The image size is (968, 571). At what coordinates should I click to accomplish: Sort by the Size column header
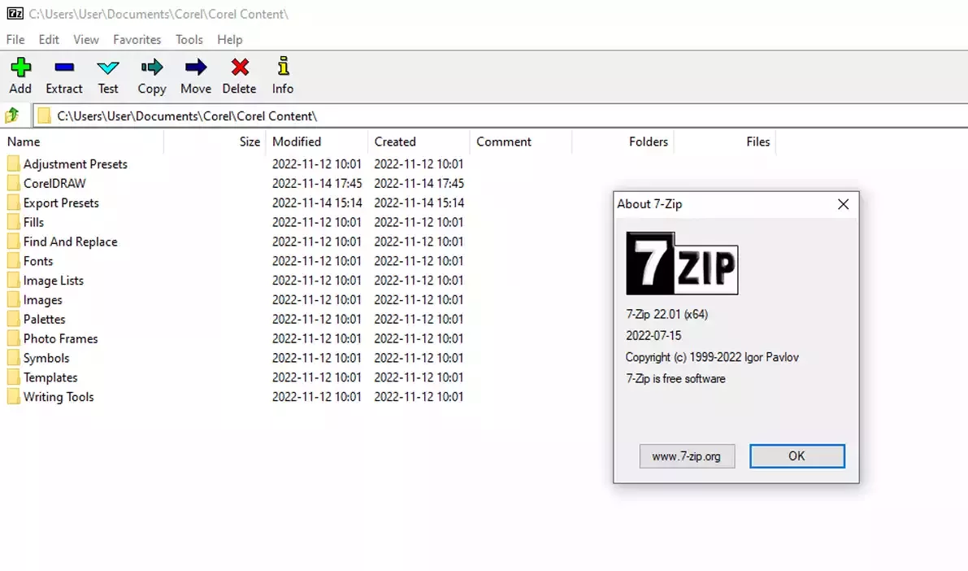point(250,142)
